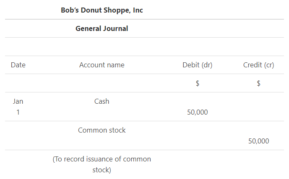Click the empty credit cell in the Cash row
Viewport: 289px width, 179px height.
[258, 107]
